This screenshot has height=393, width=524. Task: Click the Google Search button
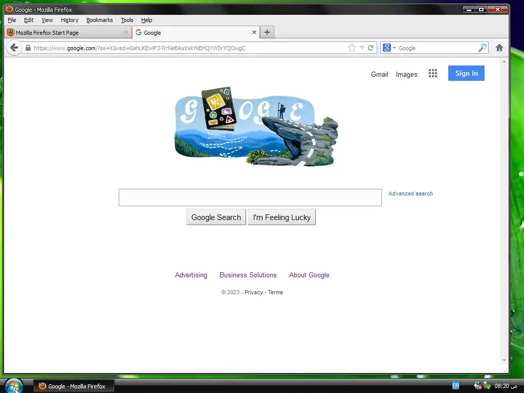[216, 217]
